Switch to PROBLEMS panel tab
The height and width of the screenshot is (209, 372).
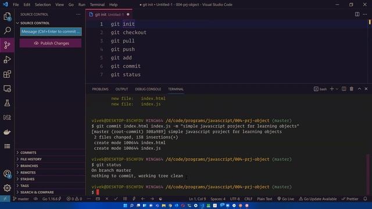pyautogui.click(x=100, y=89)
